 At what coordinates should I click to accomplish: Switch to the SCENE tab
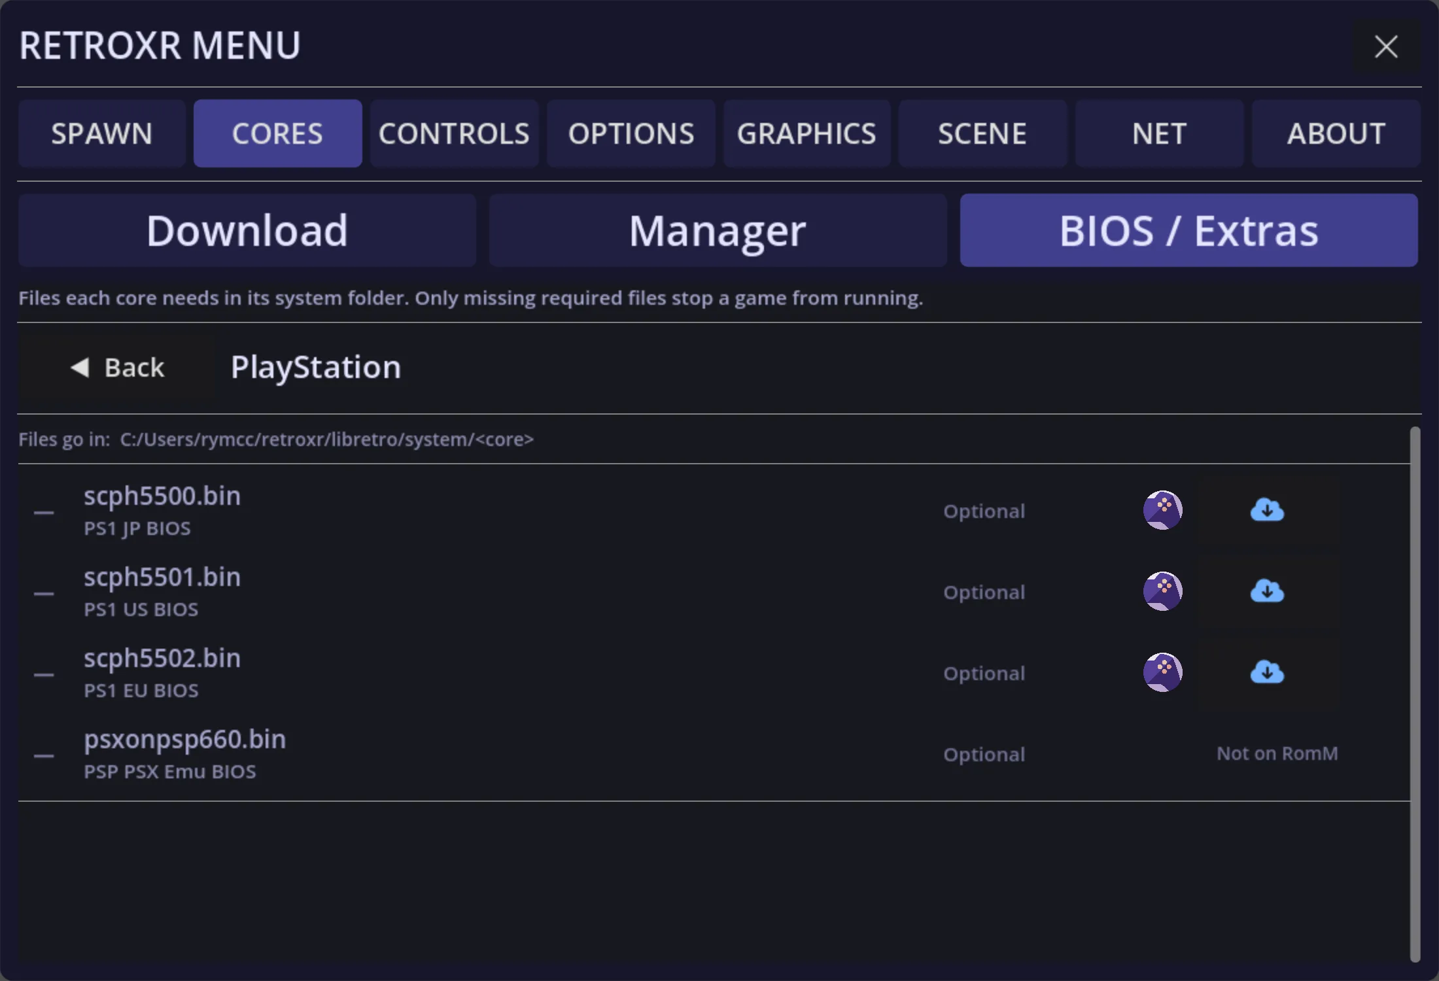point(982,133)
